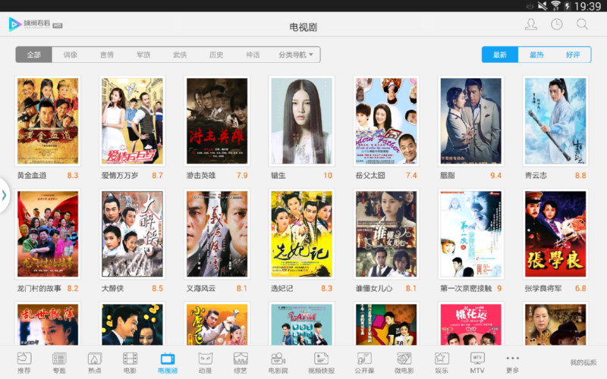Select the 言情 filter tab

pos(107,55)
